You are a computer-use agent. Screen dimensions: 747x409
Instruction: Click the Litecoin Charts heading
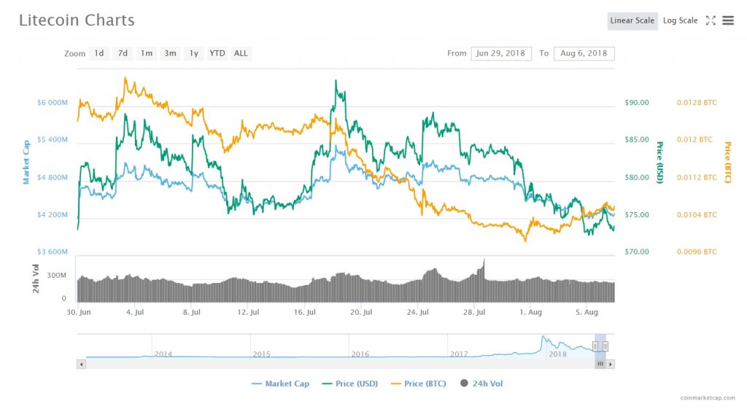click(x=77, y=20)
